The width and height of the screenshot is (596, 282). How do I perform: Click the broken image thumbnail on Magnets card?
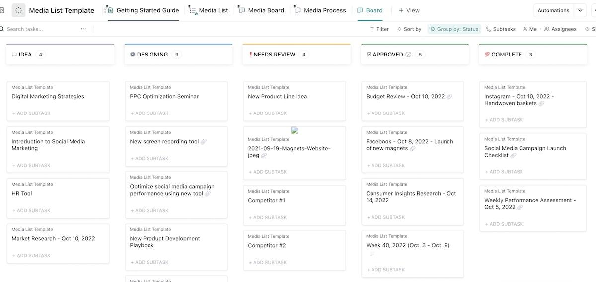pyautogui.click(x=295, y=131)
